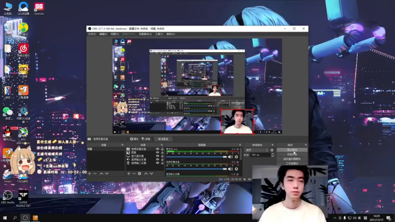Click the stop streaming button in controls
The width and height of the screenshot is (395, 222).
tap(292, 150)
